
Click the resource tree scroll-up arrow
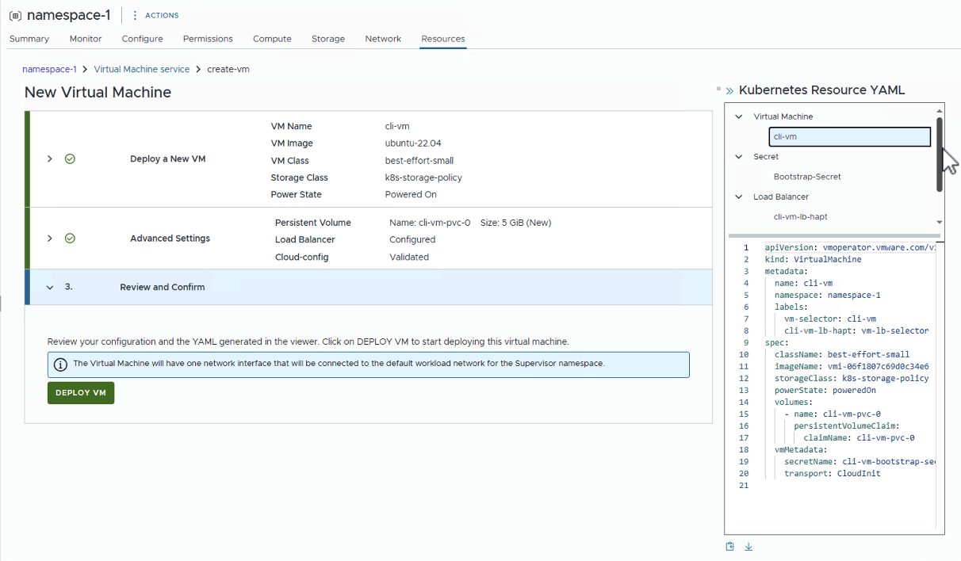pyautogui.click(x=940, y=111)
